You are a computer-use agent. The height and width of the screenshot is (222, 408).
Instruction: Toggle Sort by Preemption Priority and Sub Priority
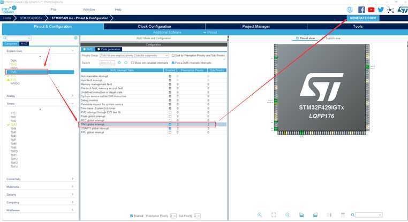pos(173,56)
